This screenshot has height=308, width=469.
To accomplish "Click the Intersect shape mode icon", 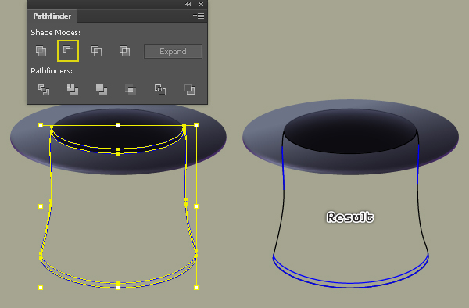I will coord(96,51).
